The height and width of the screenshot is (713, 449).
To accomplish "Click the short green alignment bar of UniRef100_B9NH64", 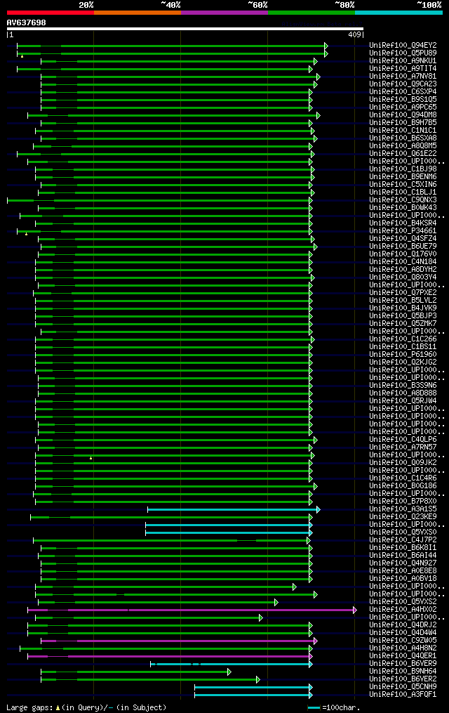I will [135, 672].
